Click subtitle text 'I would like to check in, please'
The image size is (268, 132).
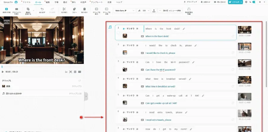[160, 53]
